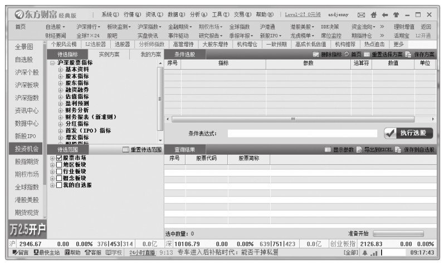
Task: Click the 执行选股 button
Action: 408,133
